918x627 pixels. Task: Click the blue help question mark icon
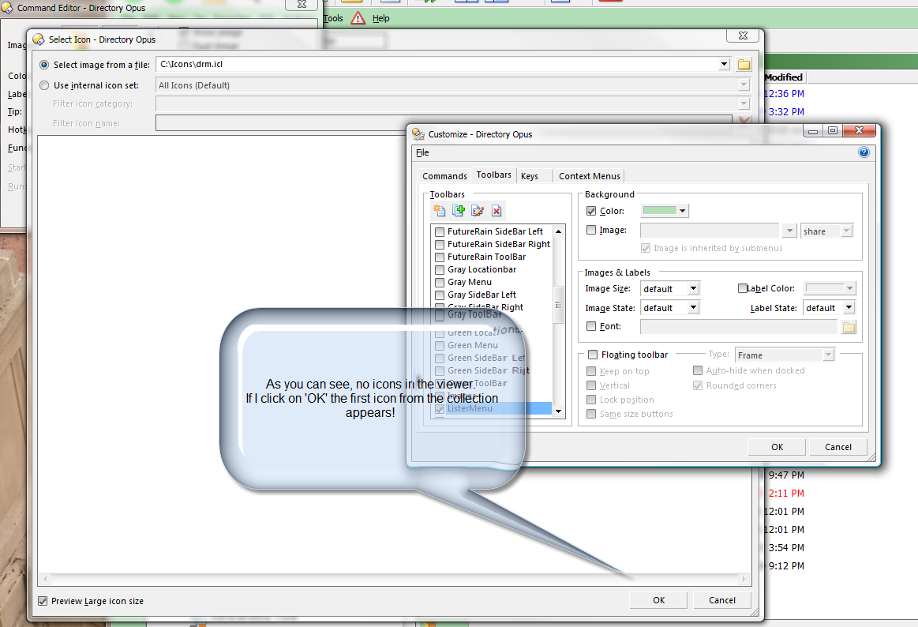(864, 152)
